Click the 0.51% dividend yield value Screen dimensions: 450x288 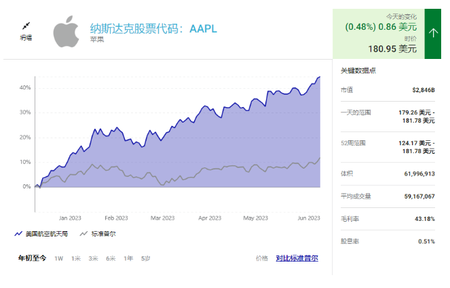[x=426, y=241]
